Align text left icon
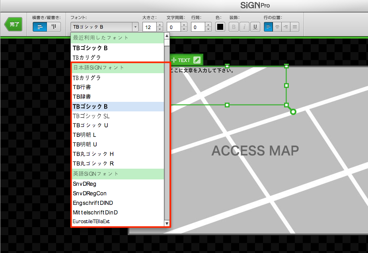The height and width of the screenshot is (253, 368). coord(268,27)
